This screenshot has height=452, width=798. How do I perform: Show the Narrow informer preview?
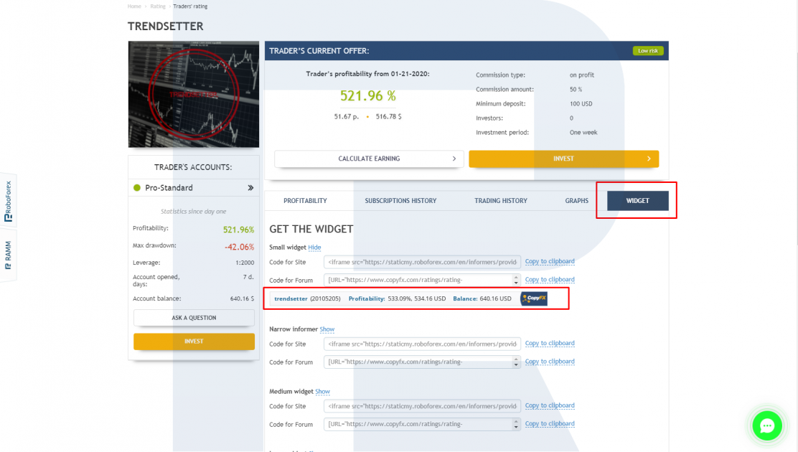pyautogui.click(x=327, y=329)
